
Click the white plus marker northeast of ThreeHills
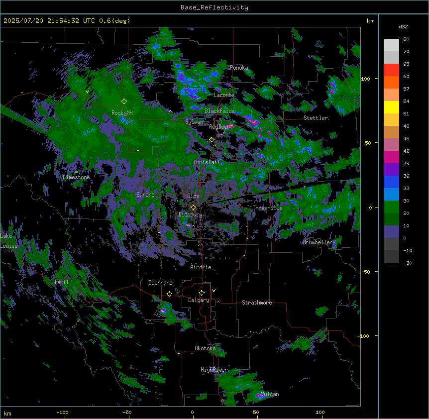tap(305, 187)
